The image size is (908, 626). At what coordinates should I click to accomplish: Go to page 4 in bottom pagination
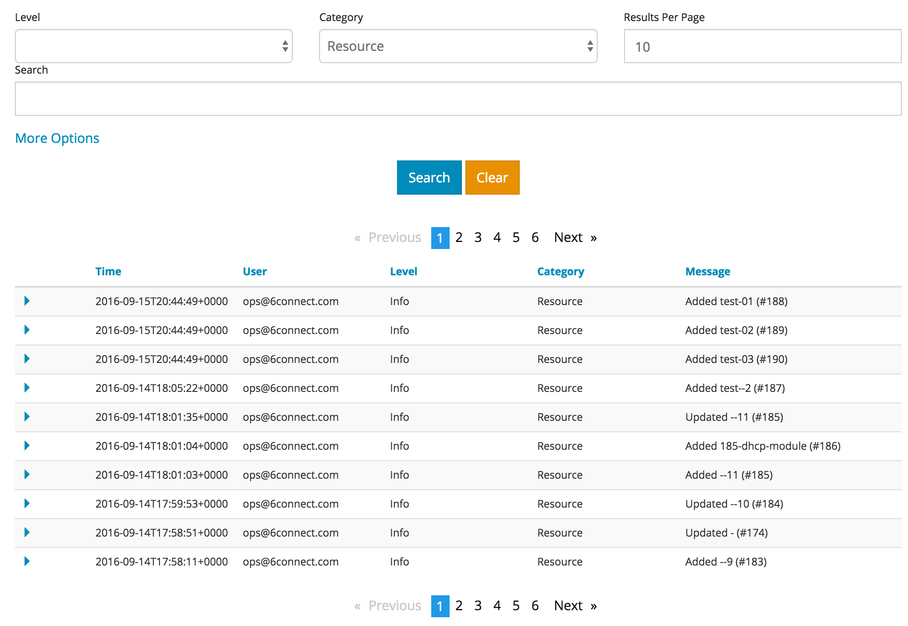point(497,606)
